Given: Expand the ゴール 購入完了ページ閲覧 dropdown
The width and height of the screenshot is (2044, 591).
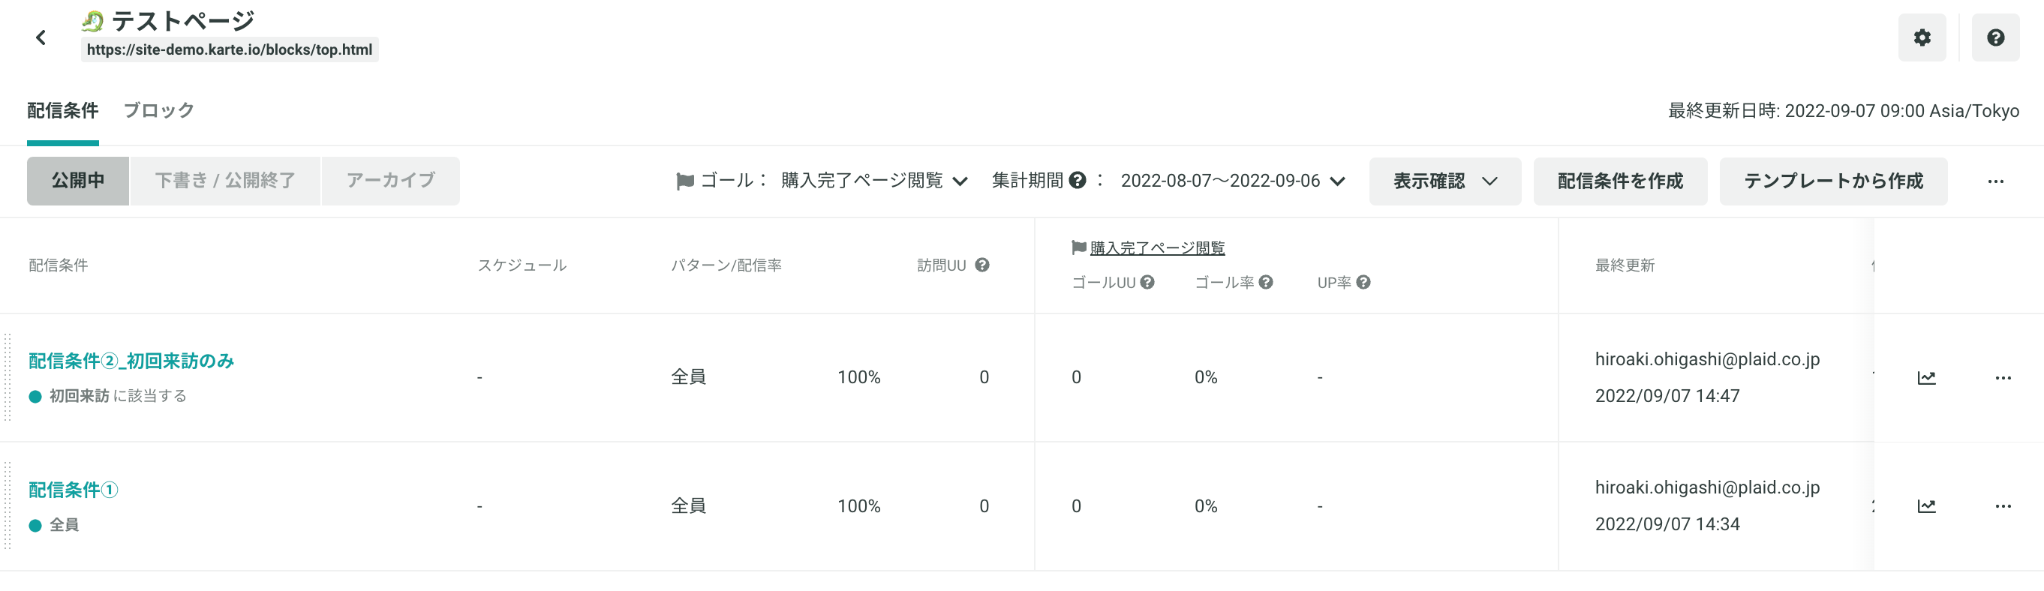Looking at the screenshot, I should point(873,181).
